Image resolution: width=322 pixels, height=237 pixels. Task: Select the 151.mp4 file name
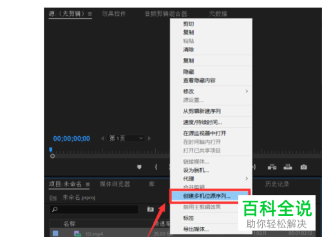pyautogui.click(x=94, y=234)
